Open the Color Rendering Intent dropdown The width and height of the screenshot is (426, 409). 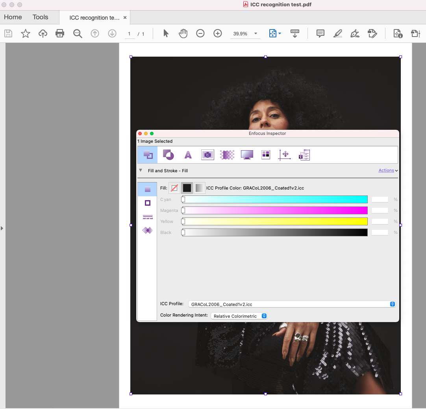239,316
